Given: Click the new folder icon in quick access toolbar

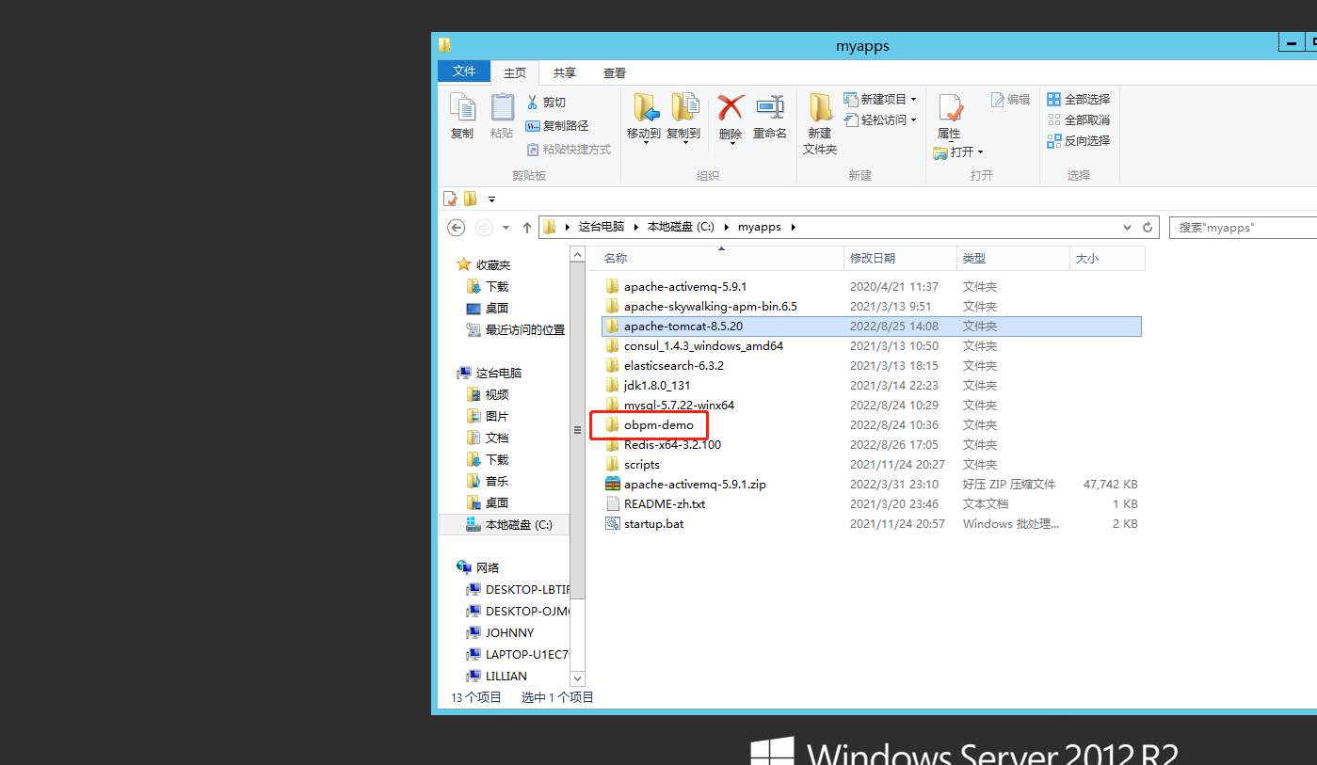Looking at the screenshot, I should [x=471, y=199].
